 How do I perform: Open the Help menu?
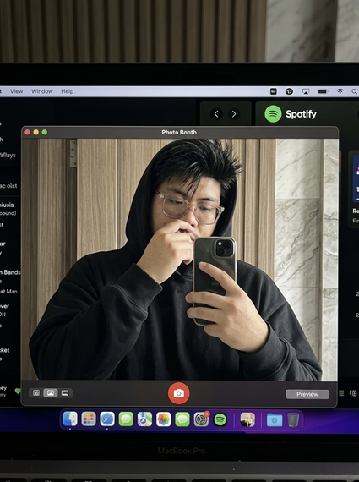[67, 91]
